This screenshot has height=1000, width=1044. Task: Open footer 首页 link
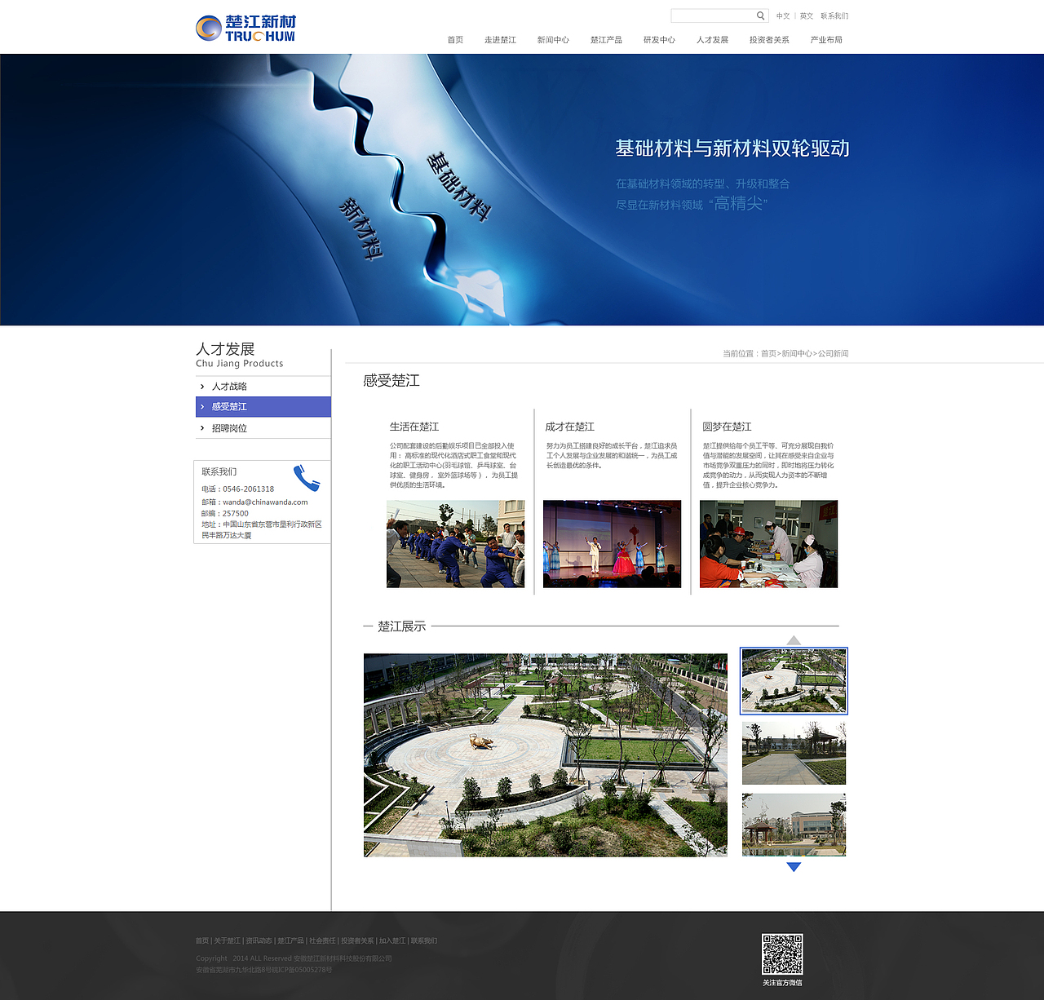(x=202, y=940)
